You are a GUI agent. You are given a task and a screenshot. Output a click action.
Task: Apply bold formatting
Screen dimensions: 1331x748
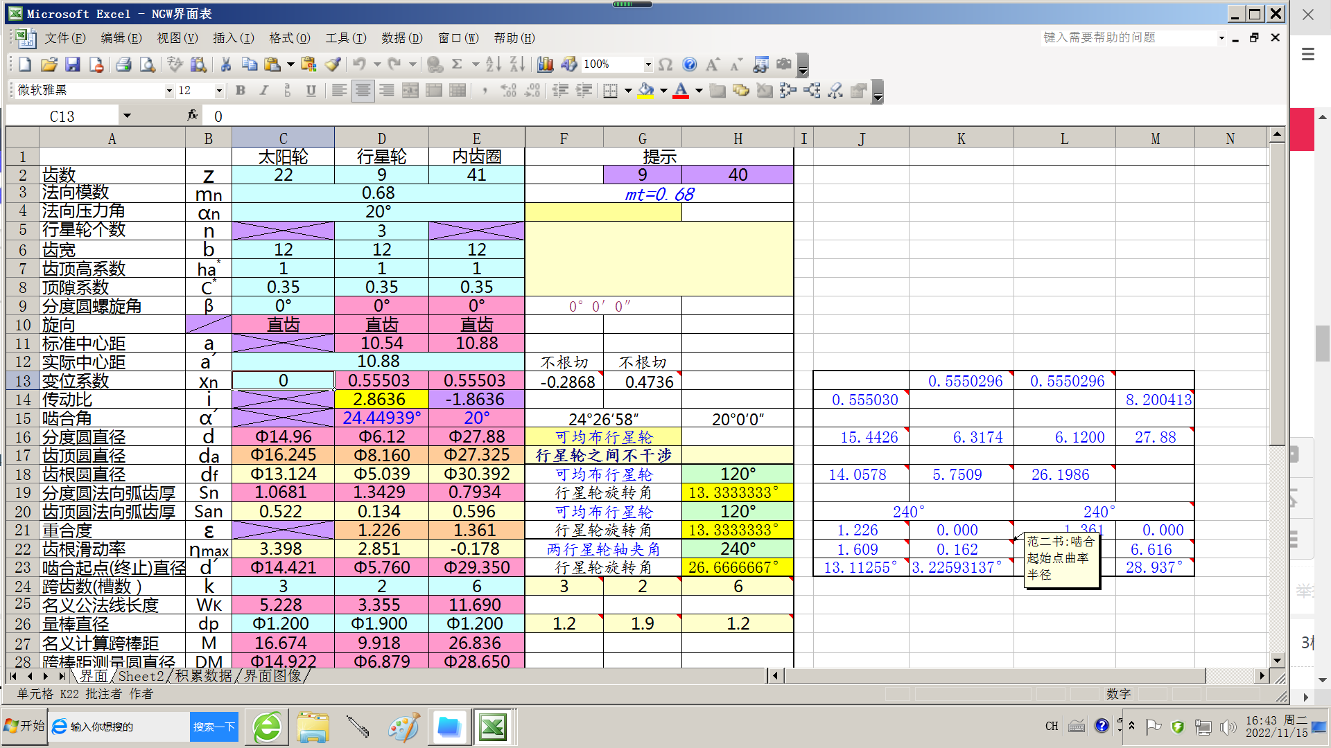coord(240,91)
